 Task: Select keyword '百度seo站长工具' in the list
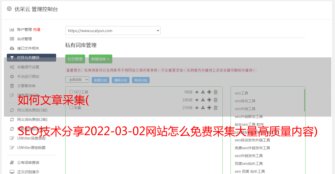tap(249, 164)
